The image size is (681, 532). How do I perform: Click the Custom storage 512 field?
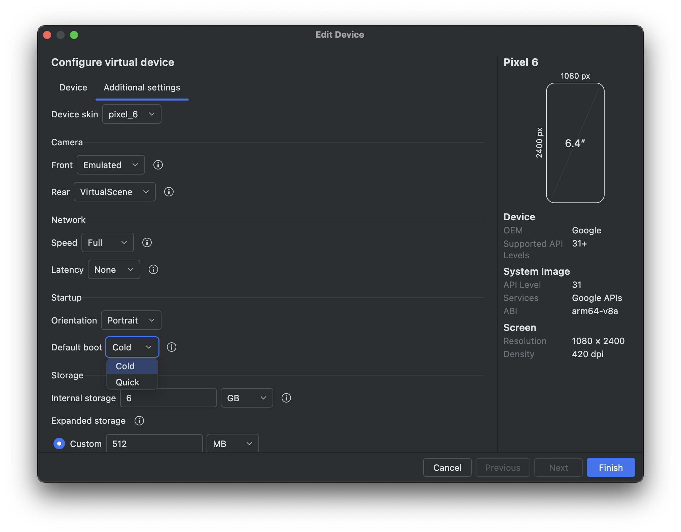tap(154, 444)
